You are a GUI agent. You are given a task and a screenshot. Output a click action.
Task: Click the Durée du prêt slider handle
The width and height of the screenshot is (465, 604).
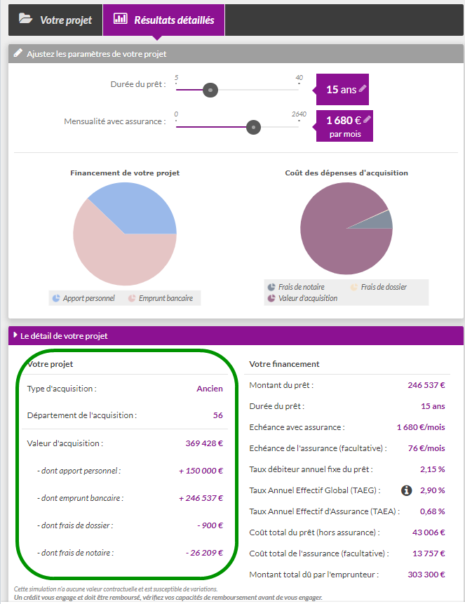coord(209,90)
